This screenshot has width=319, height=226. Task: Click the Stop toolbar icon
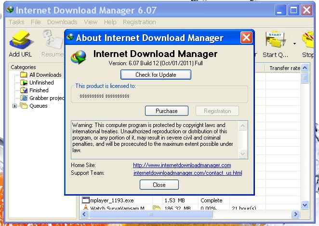pos(308,40)
